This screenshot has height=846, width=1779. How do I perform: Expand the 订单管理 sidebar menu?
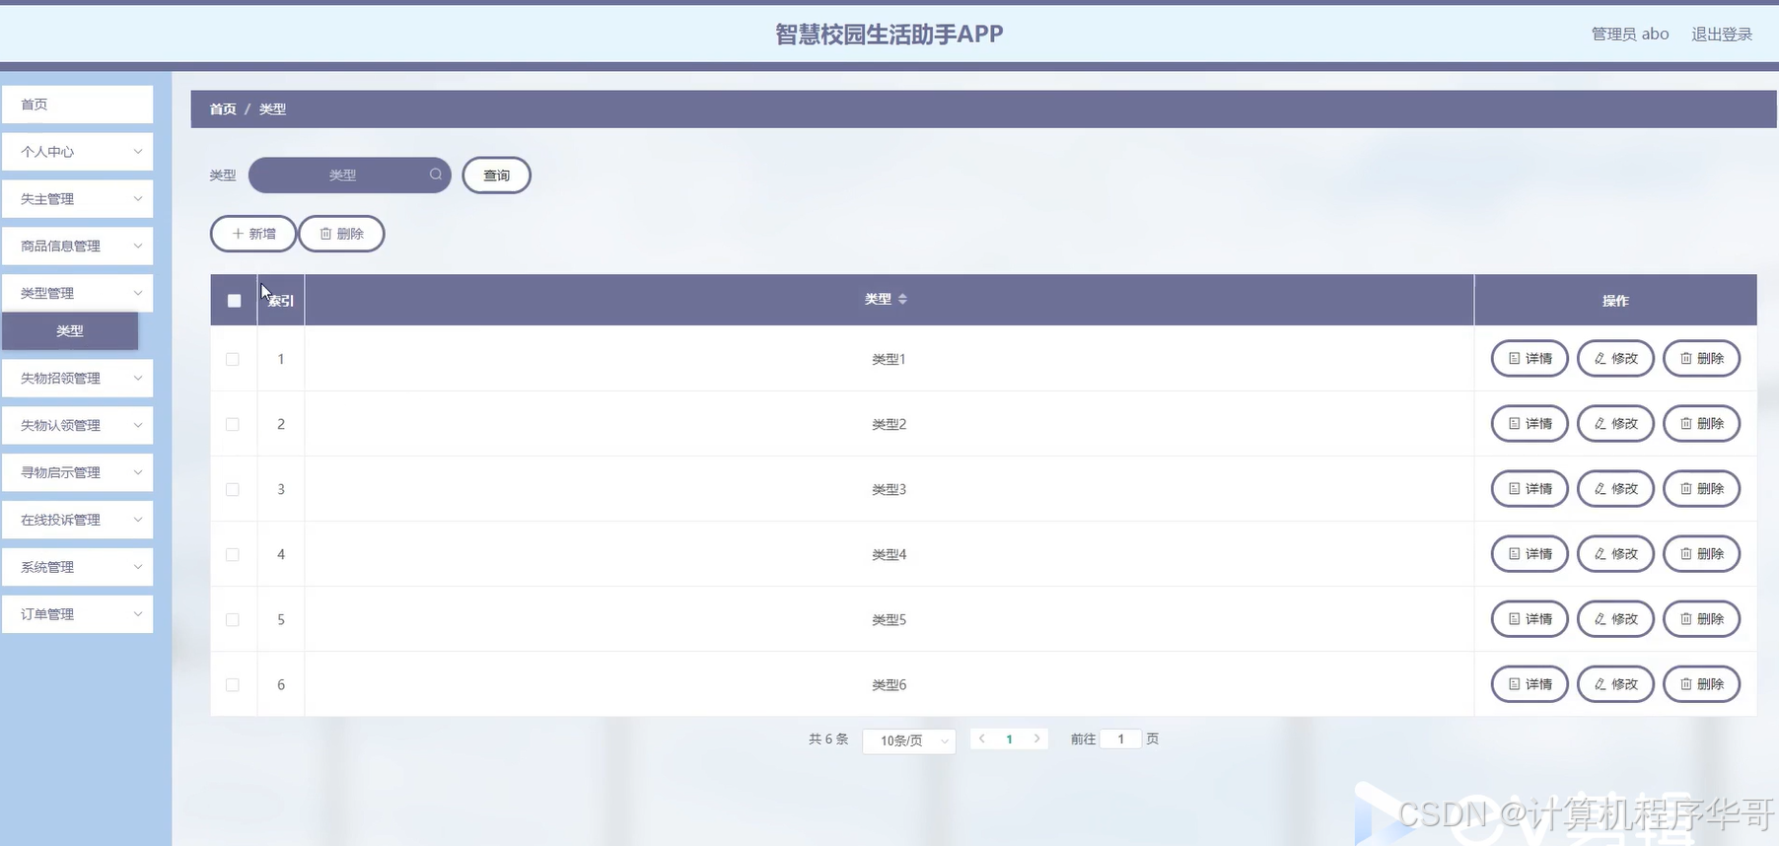click(x=78, y=614)
